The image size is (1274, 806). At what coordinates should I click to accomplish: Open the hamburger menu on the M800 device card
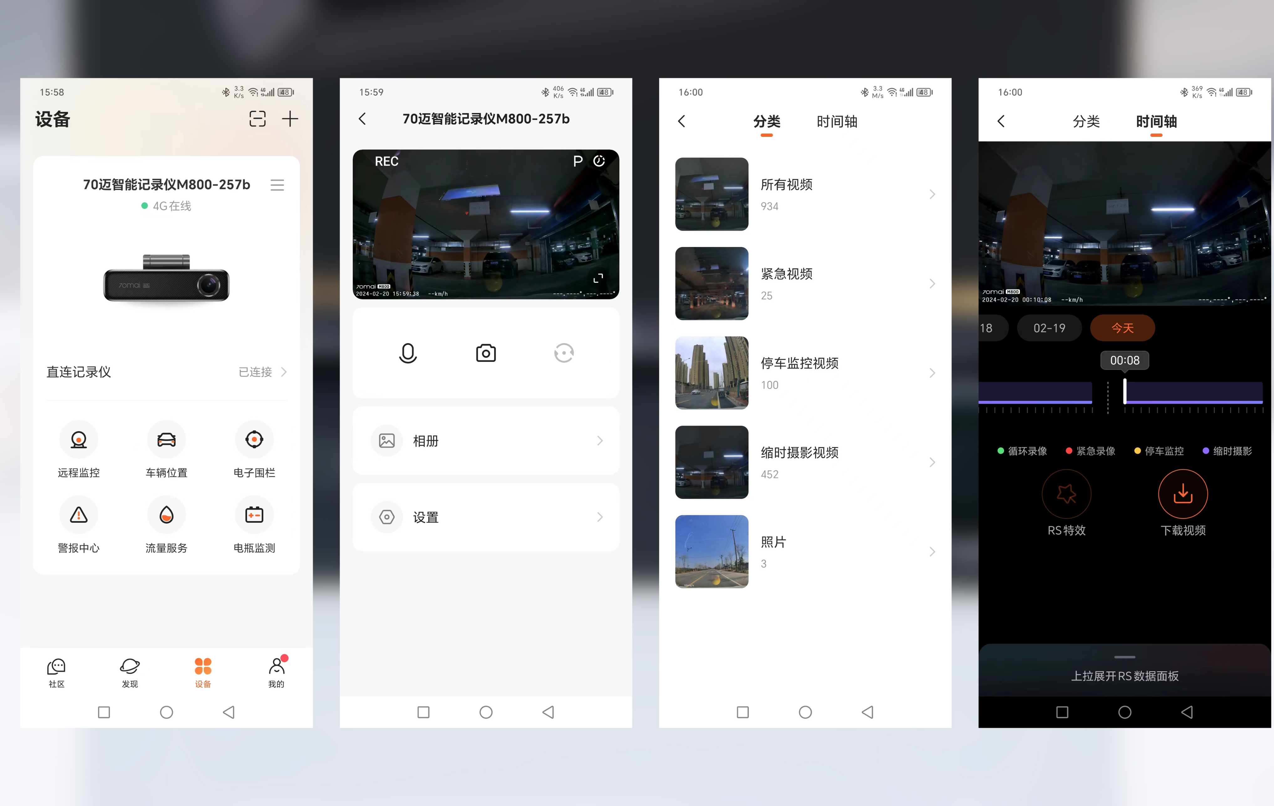click(277, 185)
